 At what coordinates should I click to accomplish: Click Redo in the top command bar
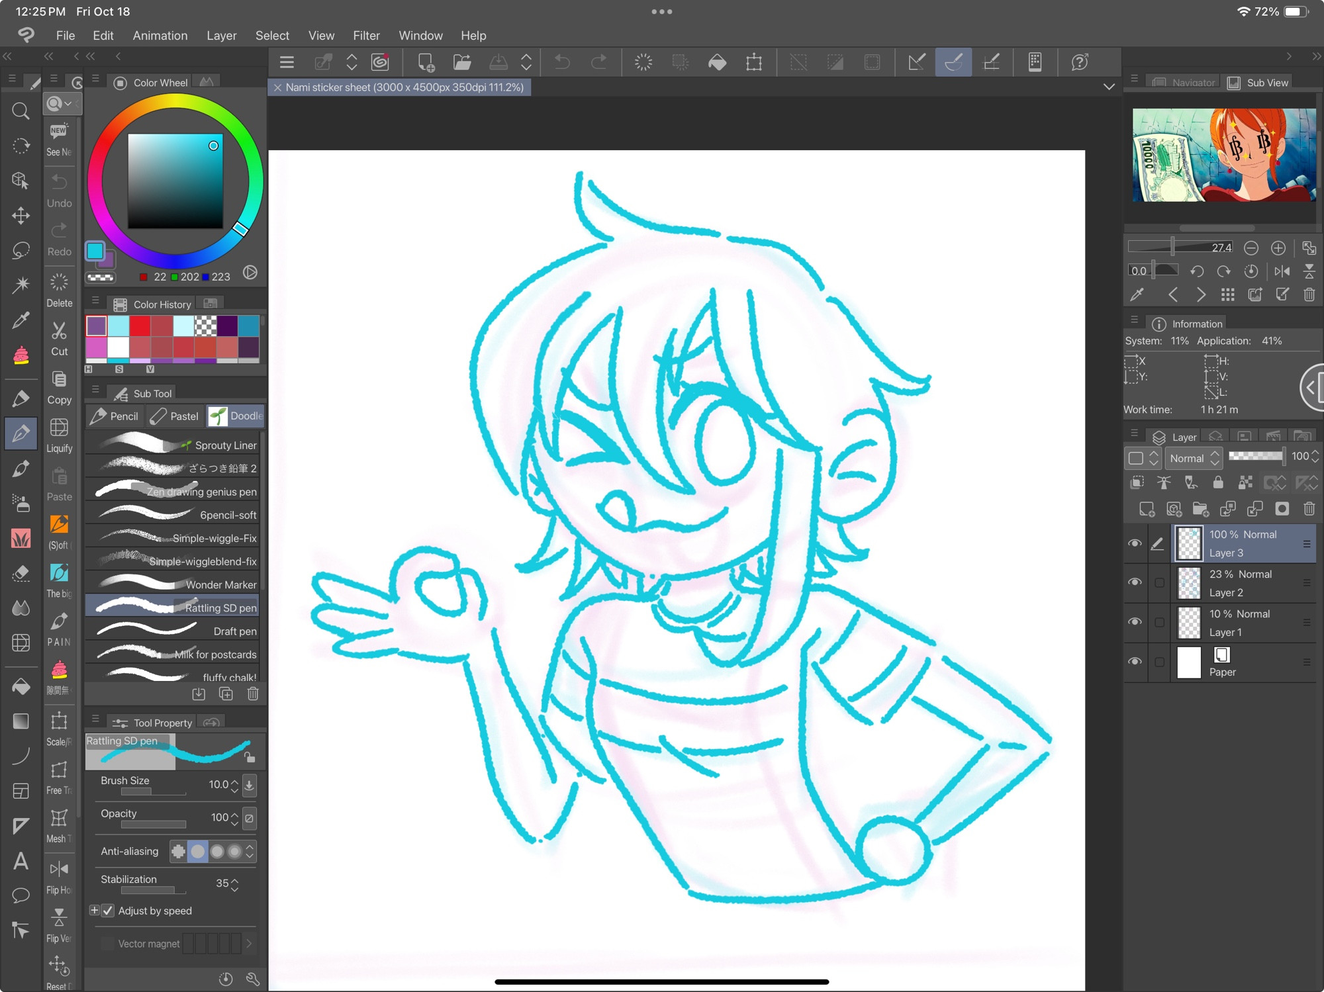pos(598,62)
